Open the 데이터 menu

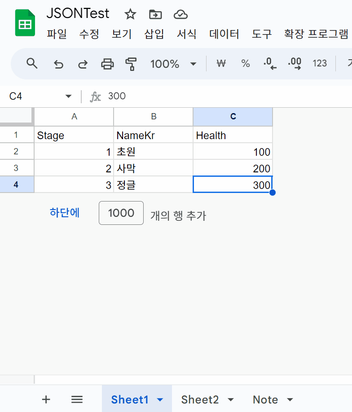(x=224, y=34)
